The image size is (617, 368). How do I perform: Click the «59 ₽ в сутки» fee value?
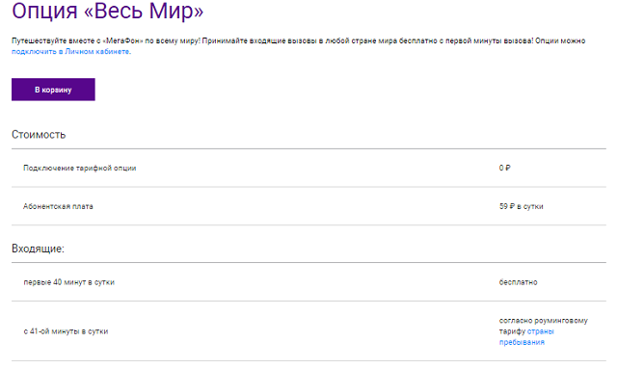(x=521, y=206)
